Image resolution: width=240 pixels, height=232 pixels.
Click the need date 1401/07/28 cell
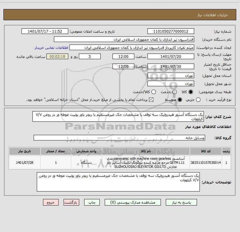click(x=25, y=163)
